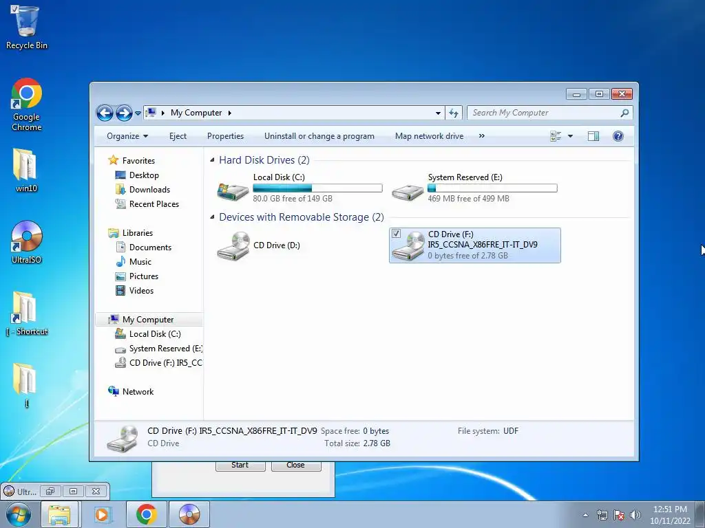The image size is (705, 528).
Task: Click in the Search My Computer field
Action: [x=543, y=113]
